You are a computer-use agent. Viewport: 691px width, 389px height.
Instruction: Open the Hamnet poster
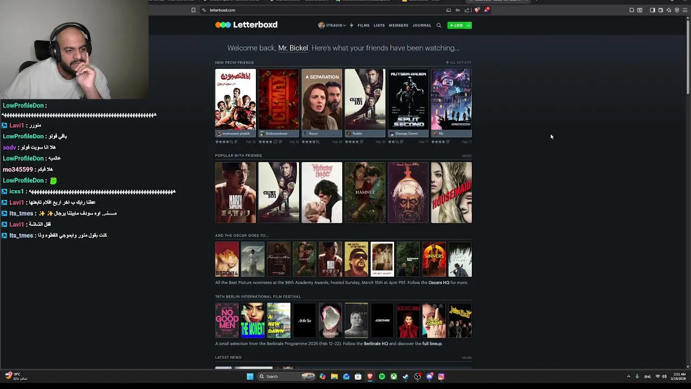tap(365, 192)
